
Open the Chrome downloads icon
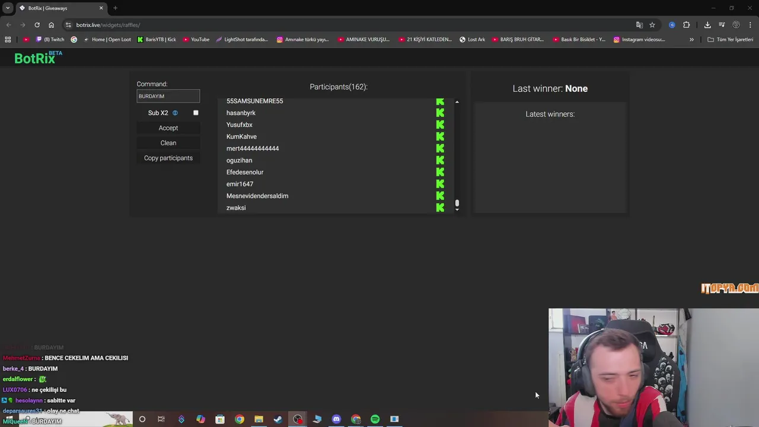[707, 25]
